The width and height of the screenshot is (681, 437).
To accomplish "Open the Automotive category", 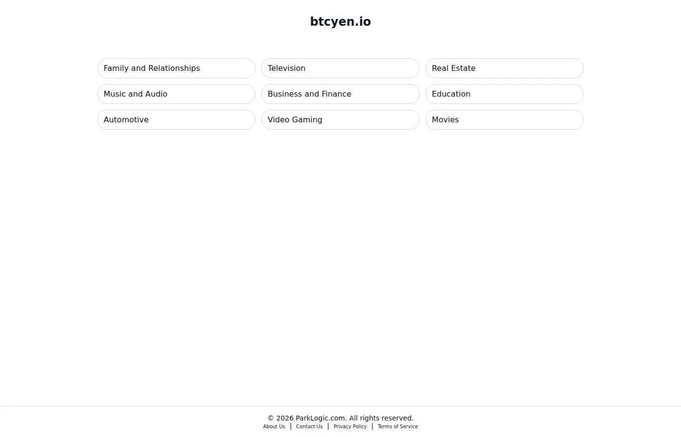I will point(176,120).
